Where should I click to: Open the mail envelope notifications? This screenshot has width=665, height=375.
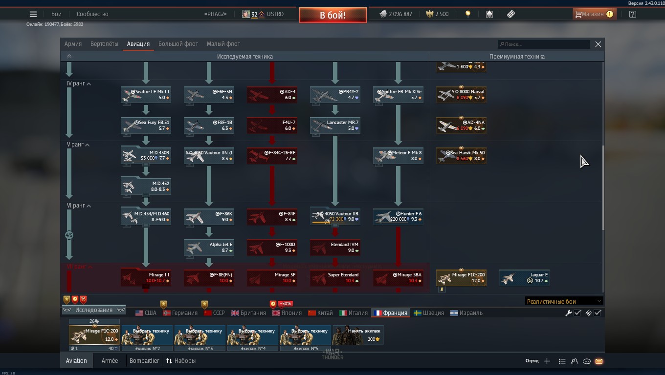click(598, 361)
